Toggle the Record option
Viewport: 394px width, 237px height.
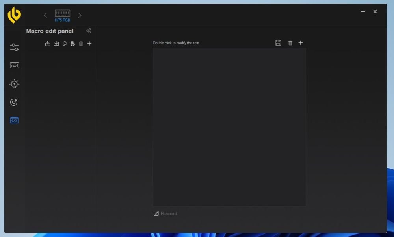pos(165,213)
